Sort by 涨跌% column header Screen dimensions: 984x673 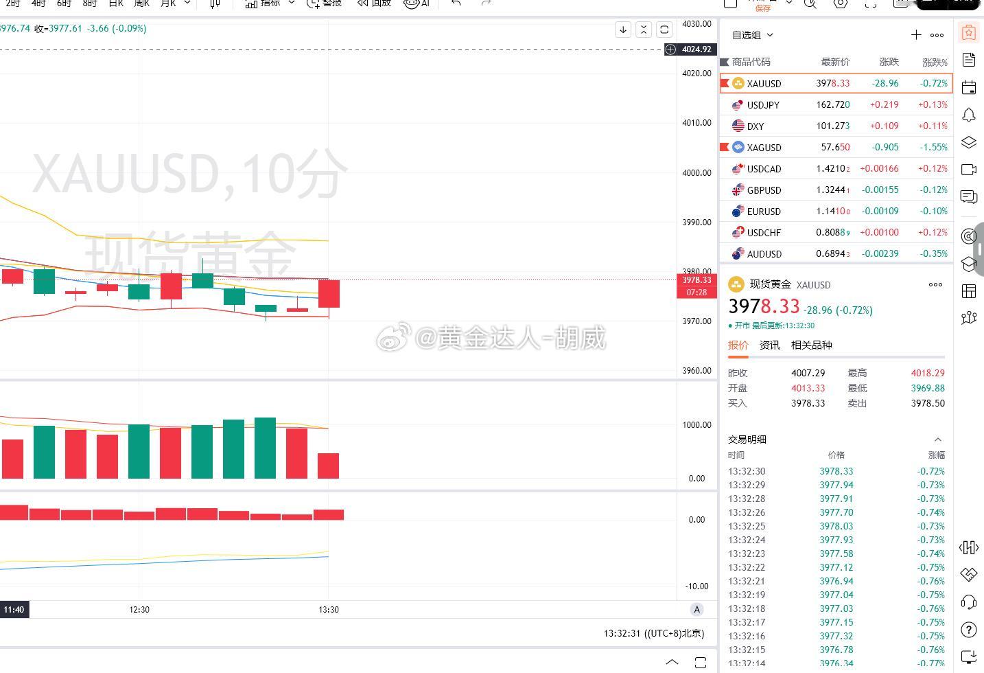935,62
